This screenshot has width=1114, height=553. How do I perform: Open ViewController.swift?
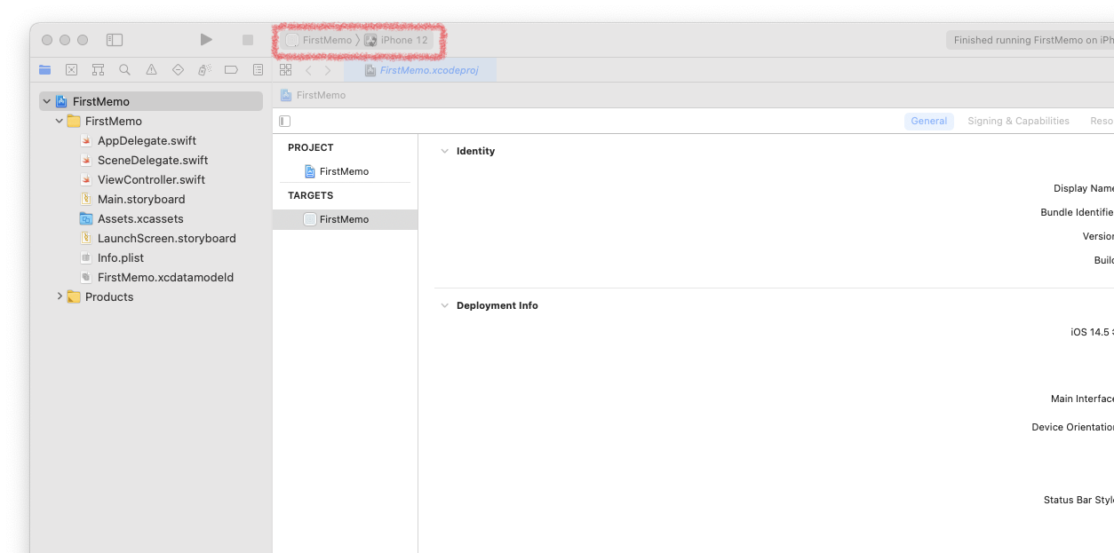tap(151, 179)
